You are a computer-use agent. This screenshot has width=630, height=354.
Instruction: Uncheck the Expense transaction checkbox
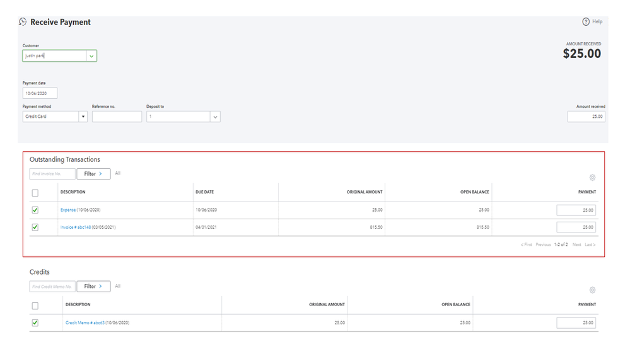click(35, 210)
